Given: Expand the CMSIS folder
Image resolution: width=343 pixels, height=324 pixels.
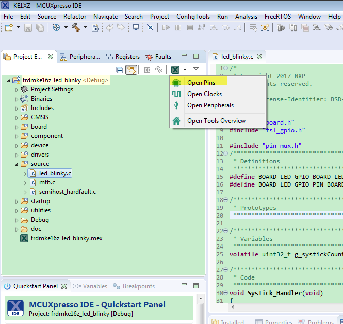Looking at the screenshot, I should 17,118.
